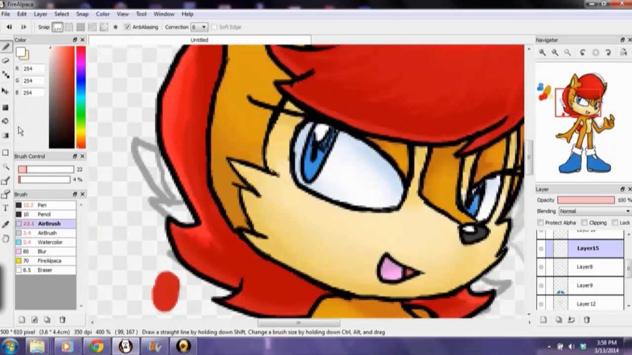Enable the Lock checkbox

615,223
